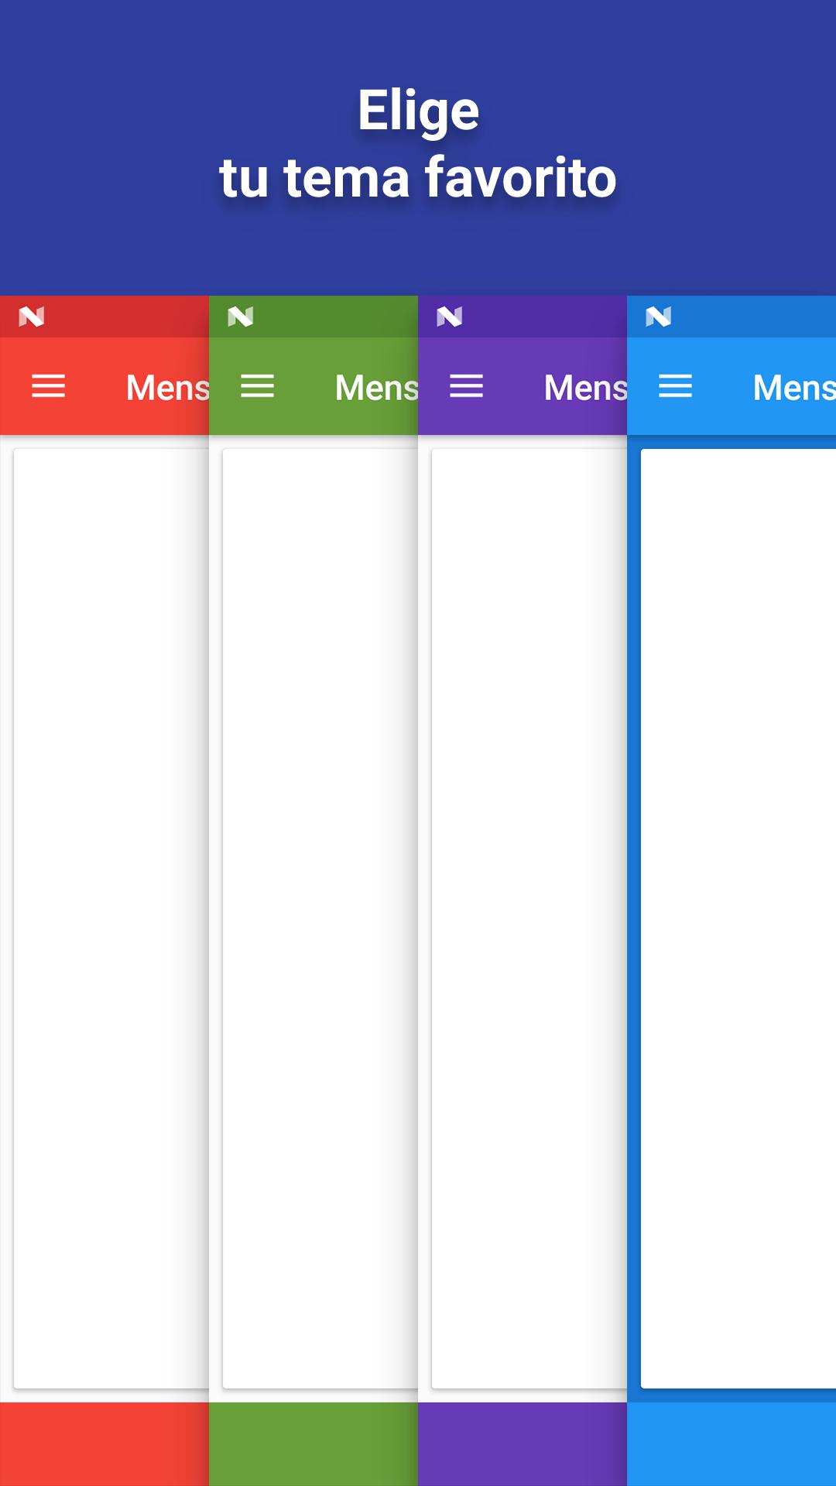
Task: Select the blue theme's Mens title
Action: (794, 387)
